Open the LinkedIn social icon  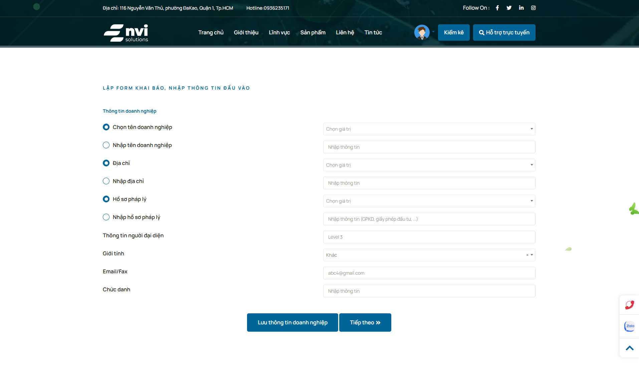521,8
